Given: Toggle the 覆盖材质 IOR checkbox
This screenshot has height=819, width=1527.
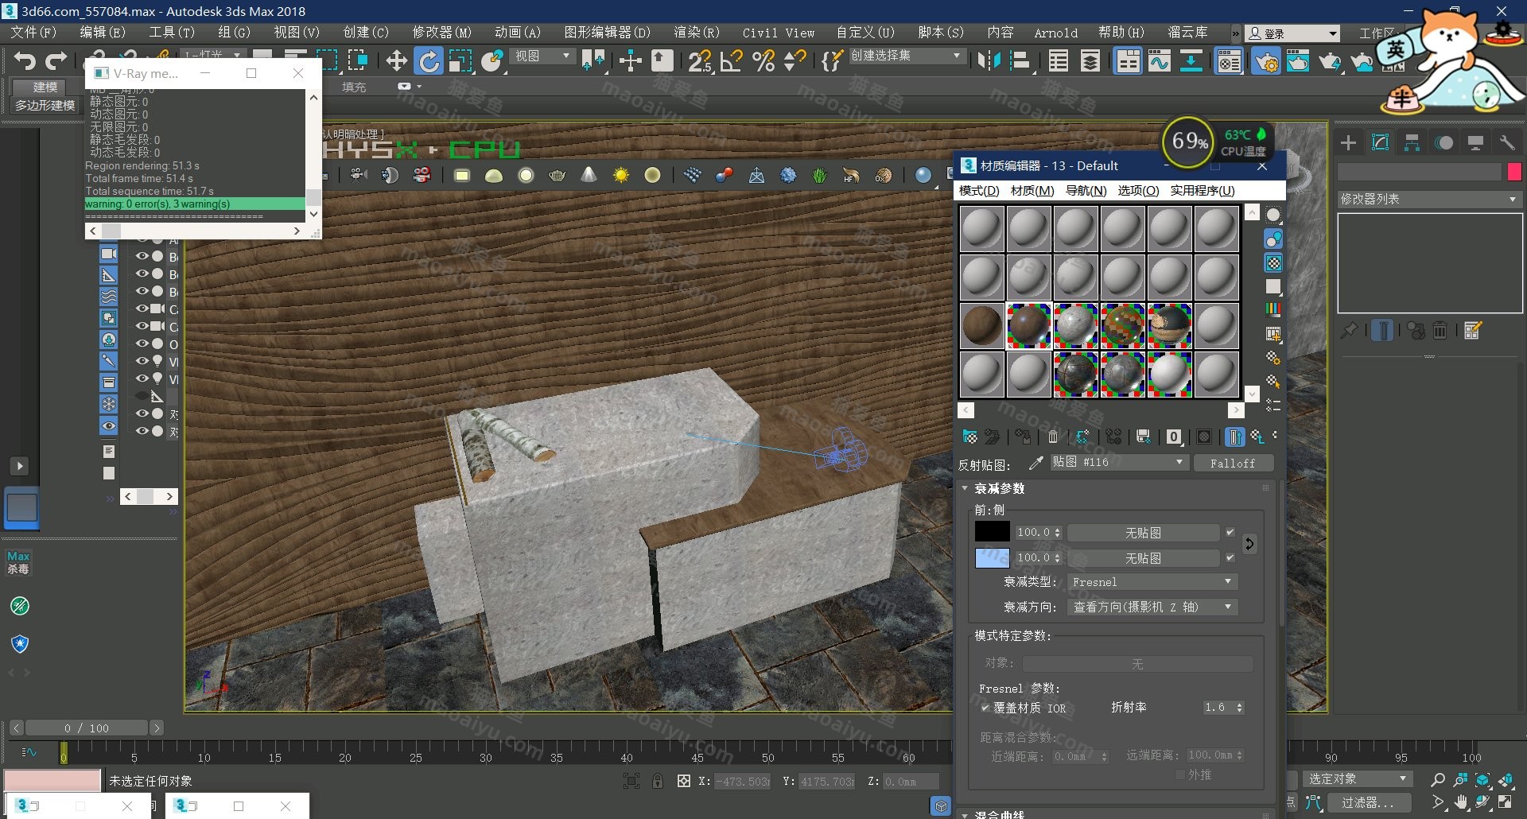Looking at the screenshot, I should coord(985,708).
